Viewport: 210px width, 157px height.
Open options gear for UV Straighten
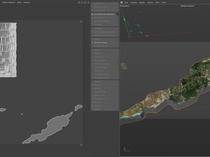[x=117, y=60]
